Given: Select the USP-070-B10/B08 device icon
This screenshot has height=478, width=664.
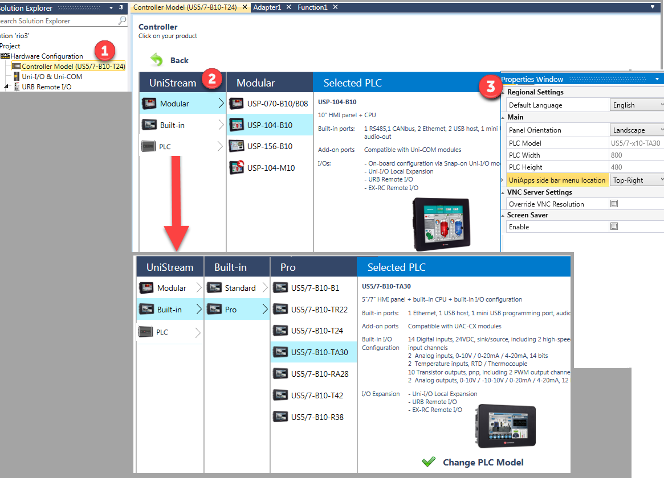Looking at the screenshot, I should point(236,104).
